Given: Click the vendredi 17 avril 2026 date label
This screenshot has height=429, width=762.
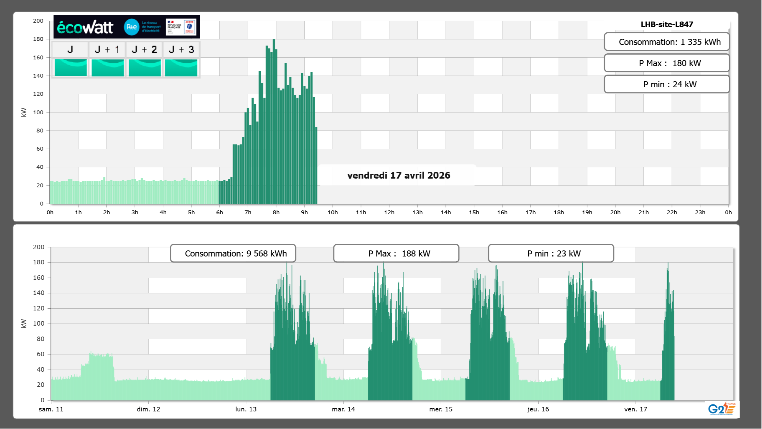Looking at the screenshot, I should [x=398, y=175].
